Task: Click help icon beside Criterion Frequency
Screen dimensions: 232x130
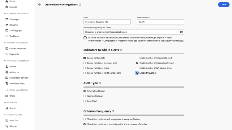Action: 113,111
